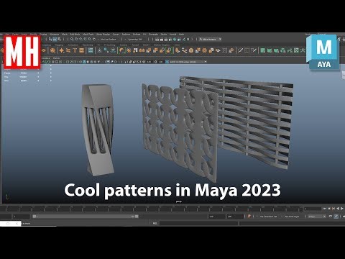Click the command line input field
Viewport: 345px width, 259px height.
pos(199,223)
